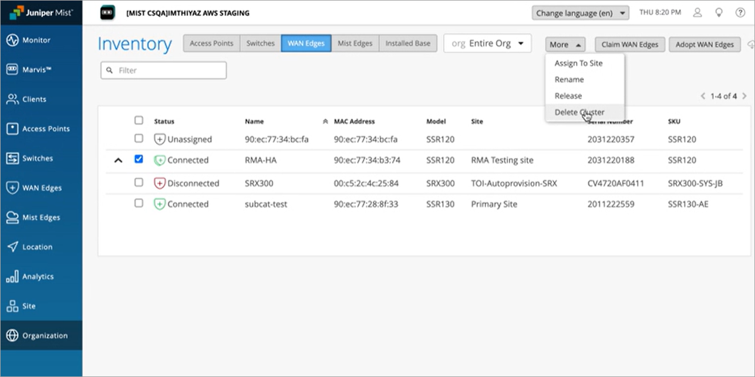Click the subcat-test connected status icon
Viewport: 755px width, 377px height.
(x=159, y=204)
